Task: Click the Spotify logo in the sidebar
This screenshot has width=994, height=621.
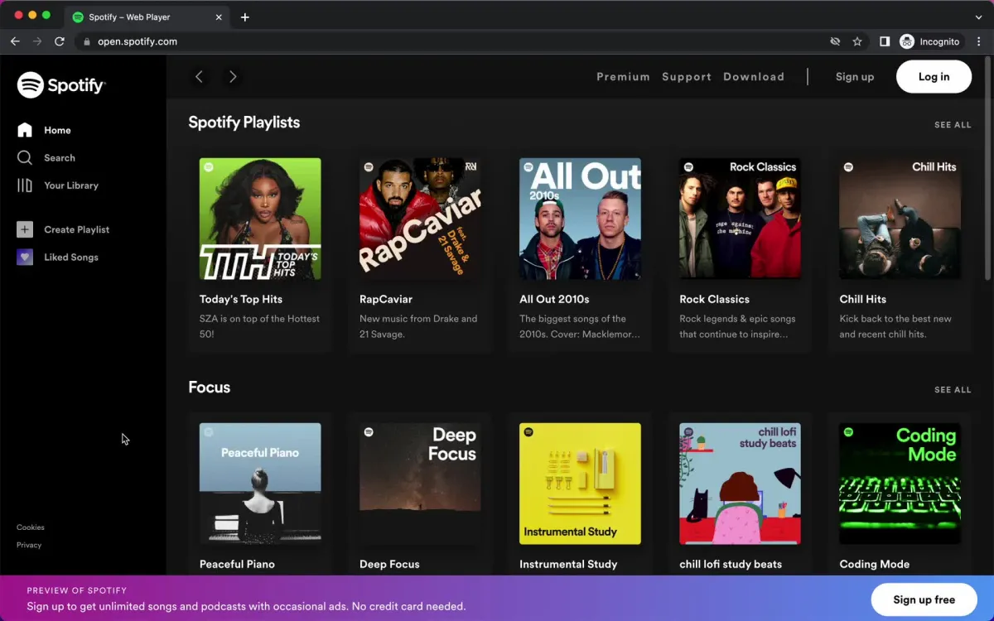Action: 60,84
